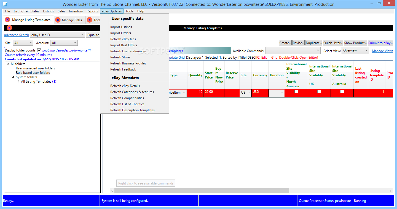Open the Account filter dropdown
The width and height of the screenshot is (397, 209).
(64, 43)
